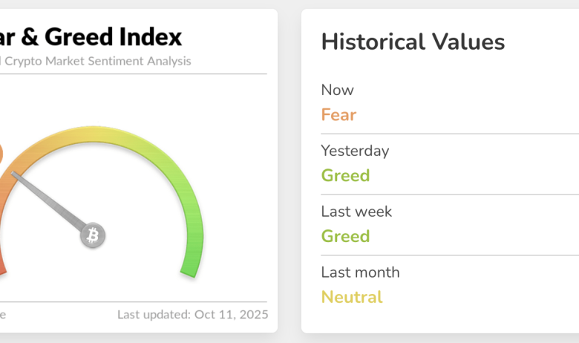Screen dimensions: 579x343
Task: Click the Greed value under Yesterday
Action: tap(345, 176)
